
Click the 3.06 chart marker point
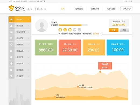tap(55, 96)
